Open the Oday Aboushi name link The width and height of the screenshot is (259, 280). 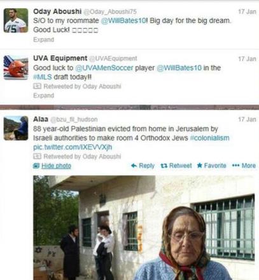click(57, 11)
